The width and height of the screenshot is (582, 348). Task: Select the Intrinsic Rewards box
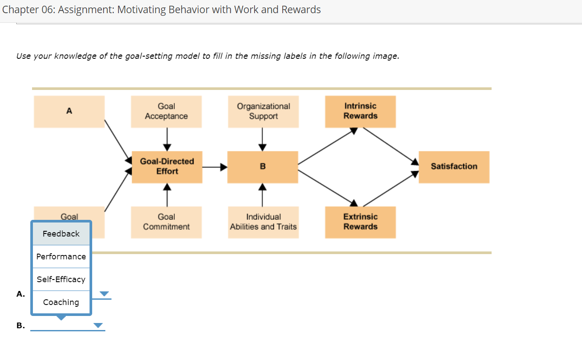pos(360,111)
